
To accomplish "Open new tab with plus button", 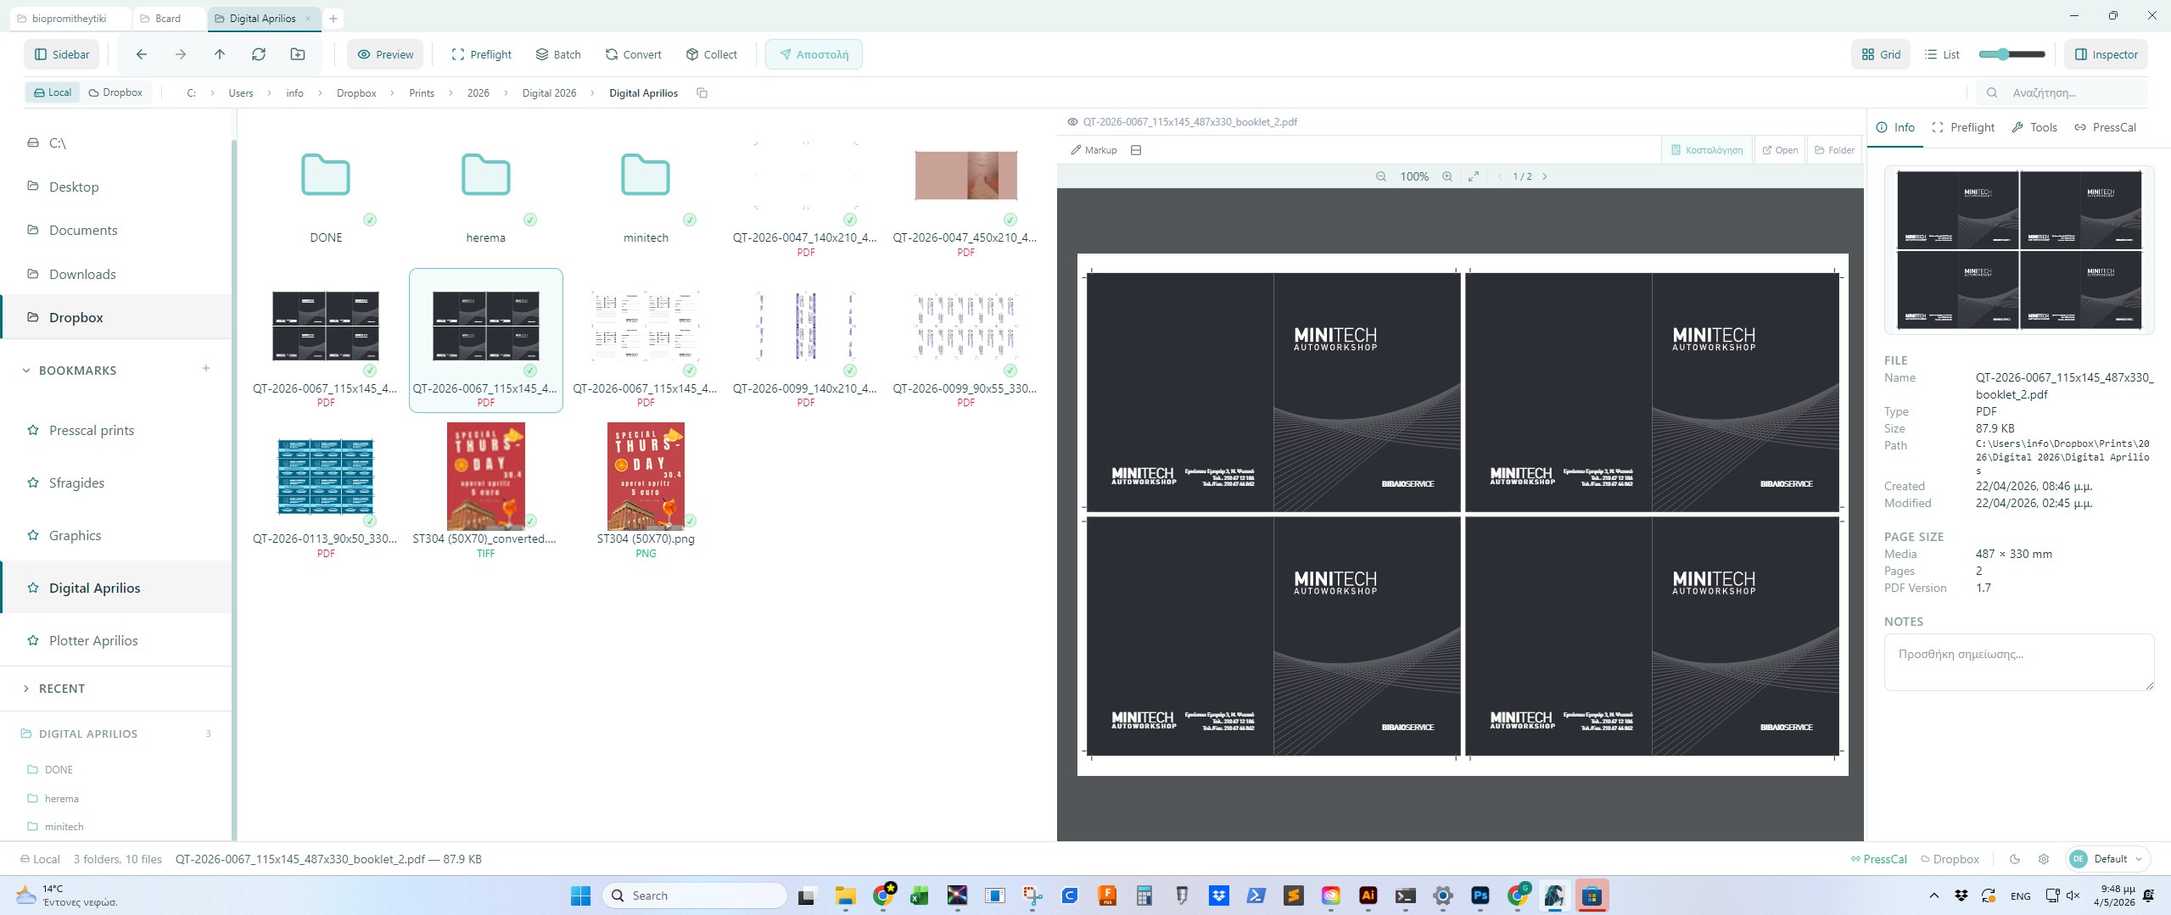I will point(333,19).
